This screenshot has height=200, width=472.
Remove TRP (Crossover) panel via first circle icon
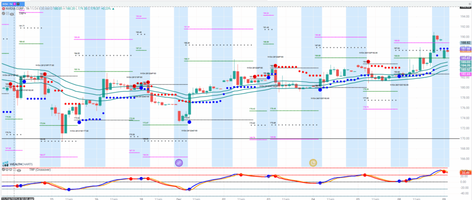tap(3, 170)
